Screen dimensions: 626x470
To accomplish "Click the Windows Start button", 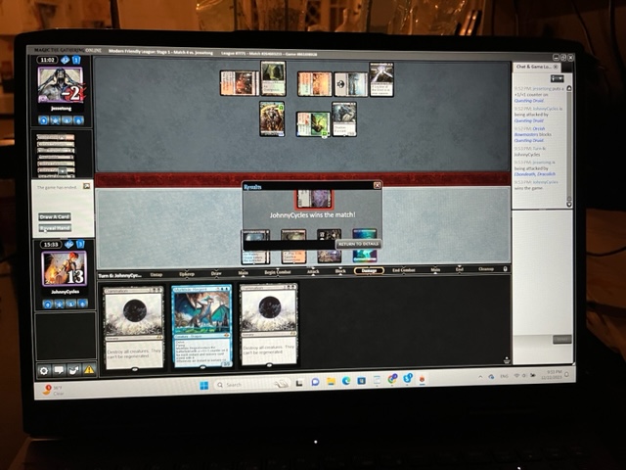I will pyautogui.click(x=203, y=385).
